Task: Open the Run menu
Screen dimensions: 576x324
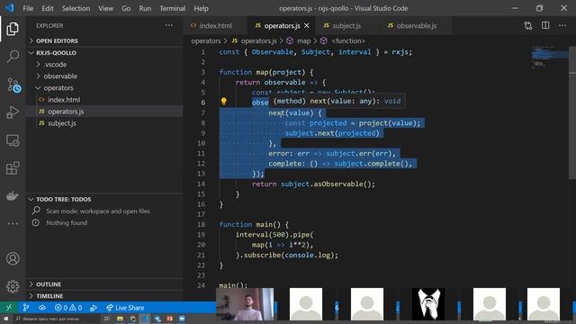Action: (145, 8)
